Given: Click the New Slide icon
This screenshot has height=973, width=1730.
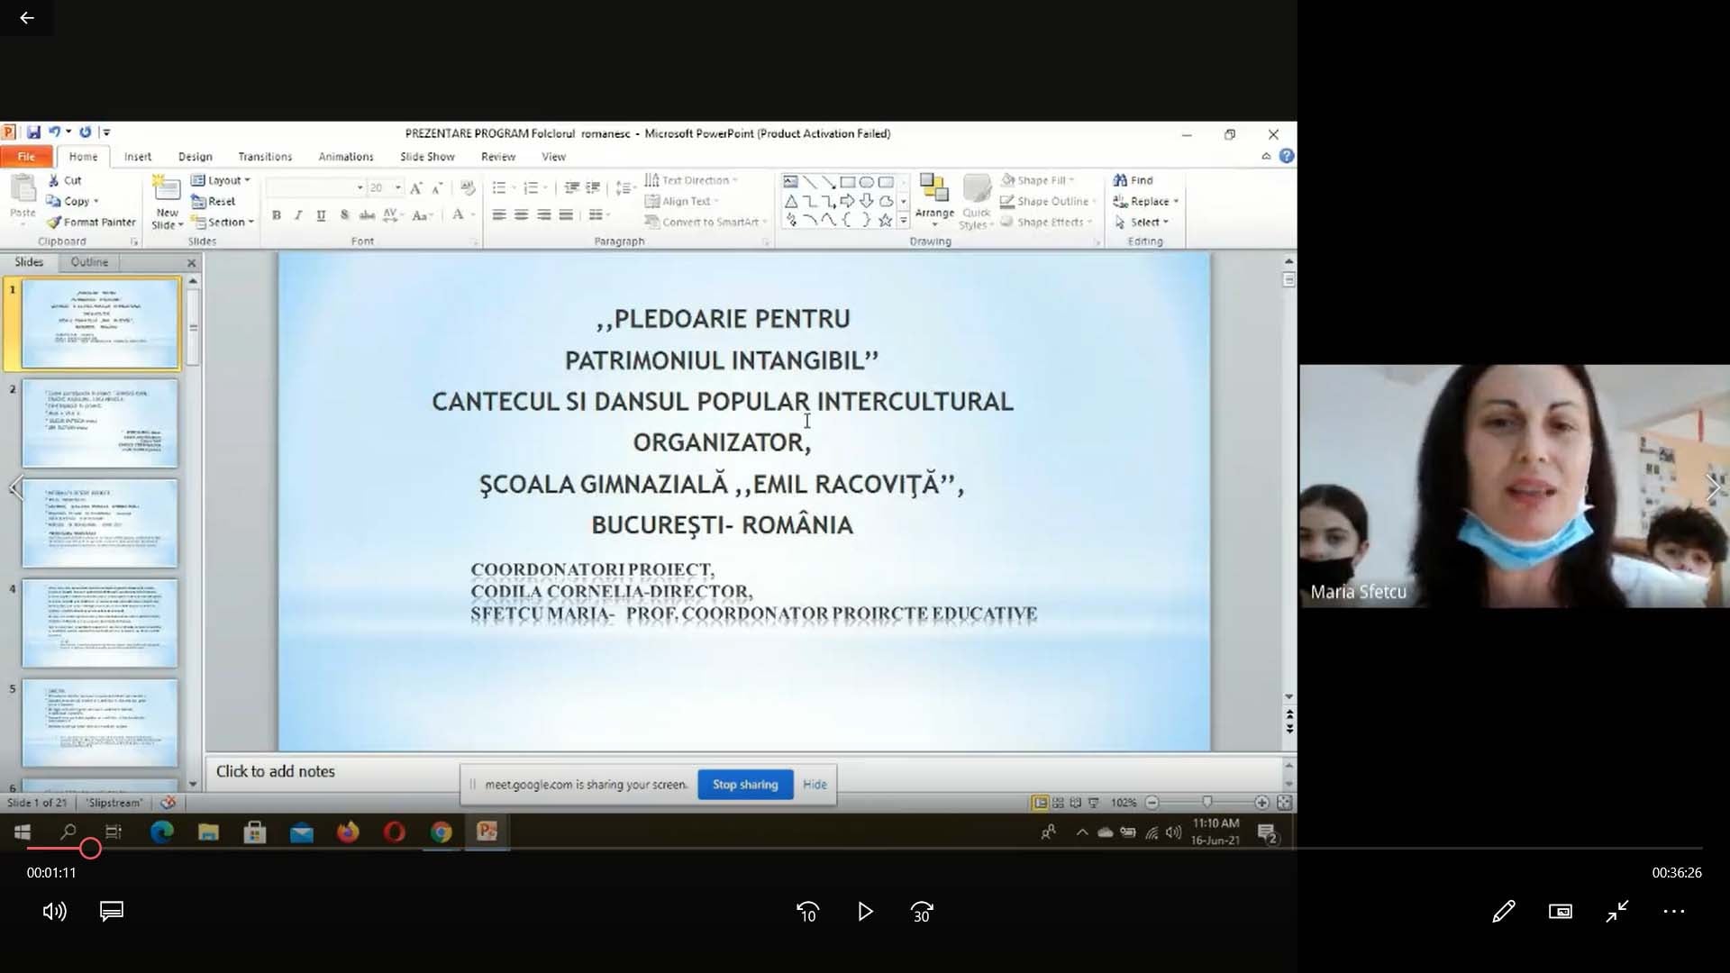Looking at the screenshot, I should (x=167, y=187).
